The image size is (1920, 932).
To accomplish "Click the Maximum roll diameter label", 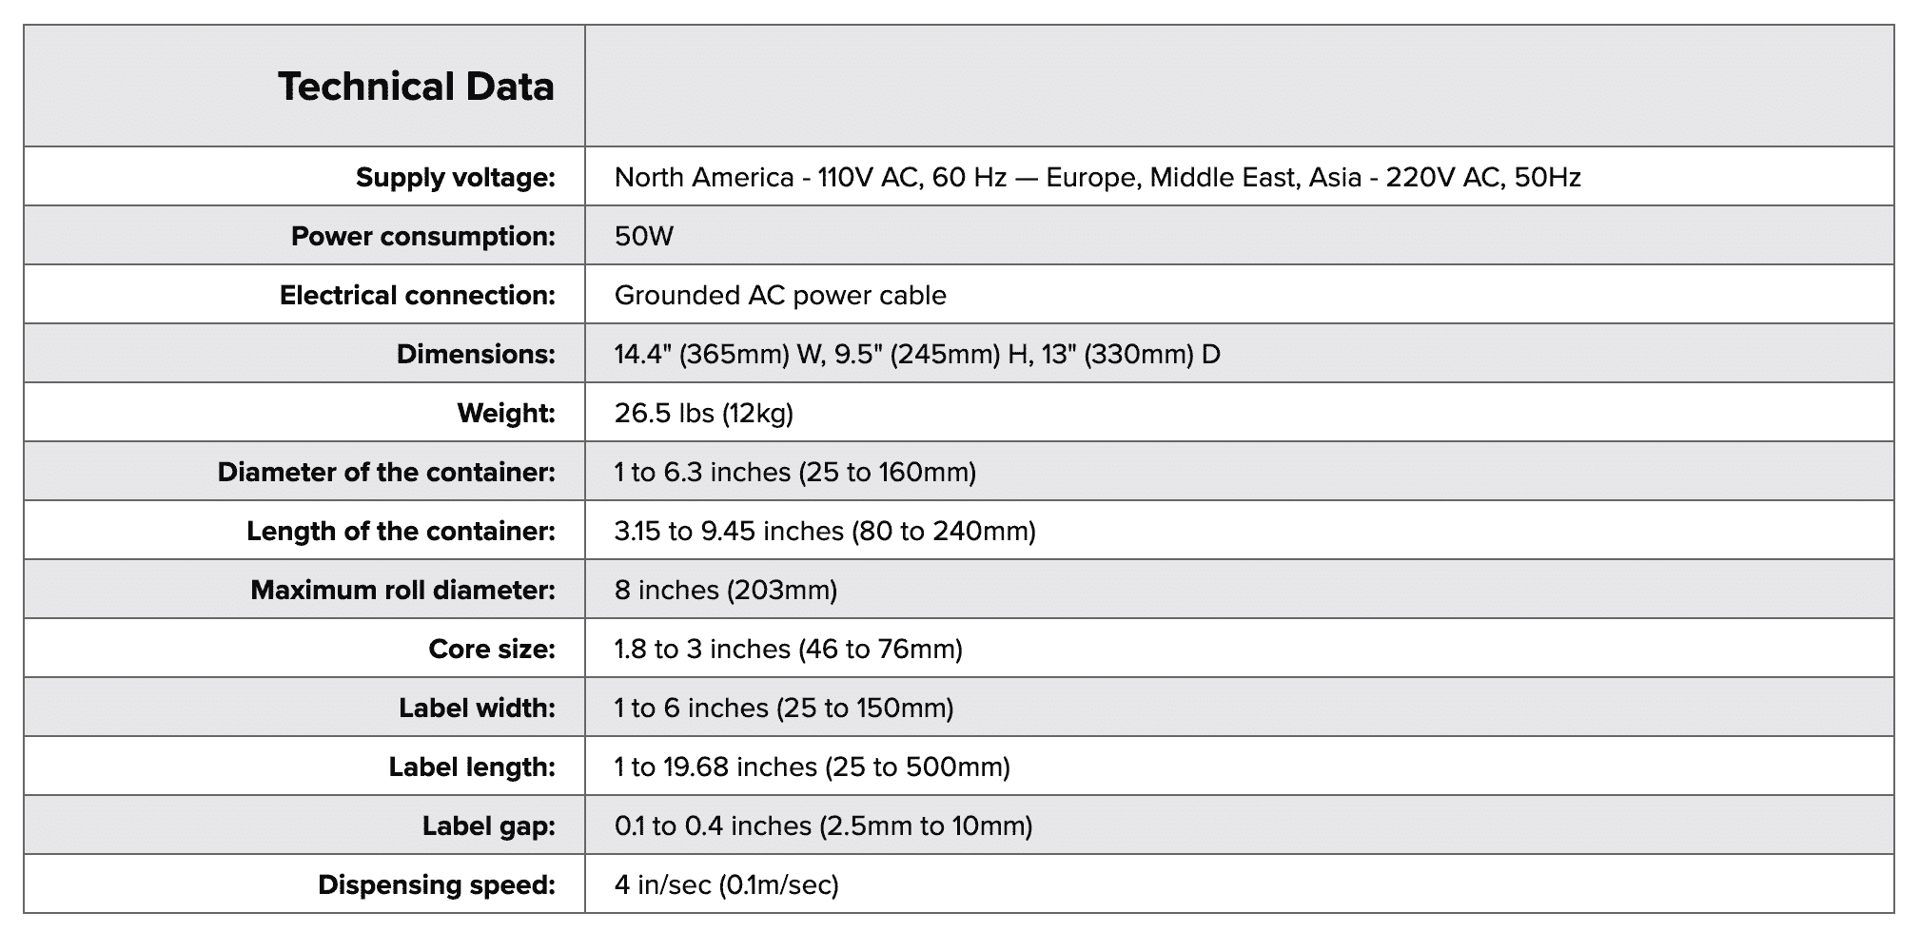I will (402, 591).
